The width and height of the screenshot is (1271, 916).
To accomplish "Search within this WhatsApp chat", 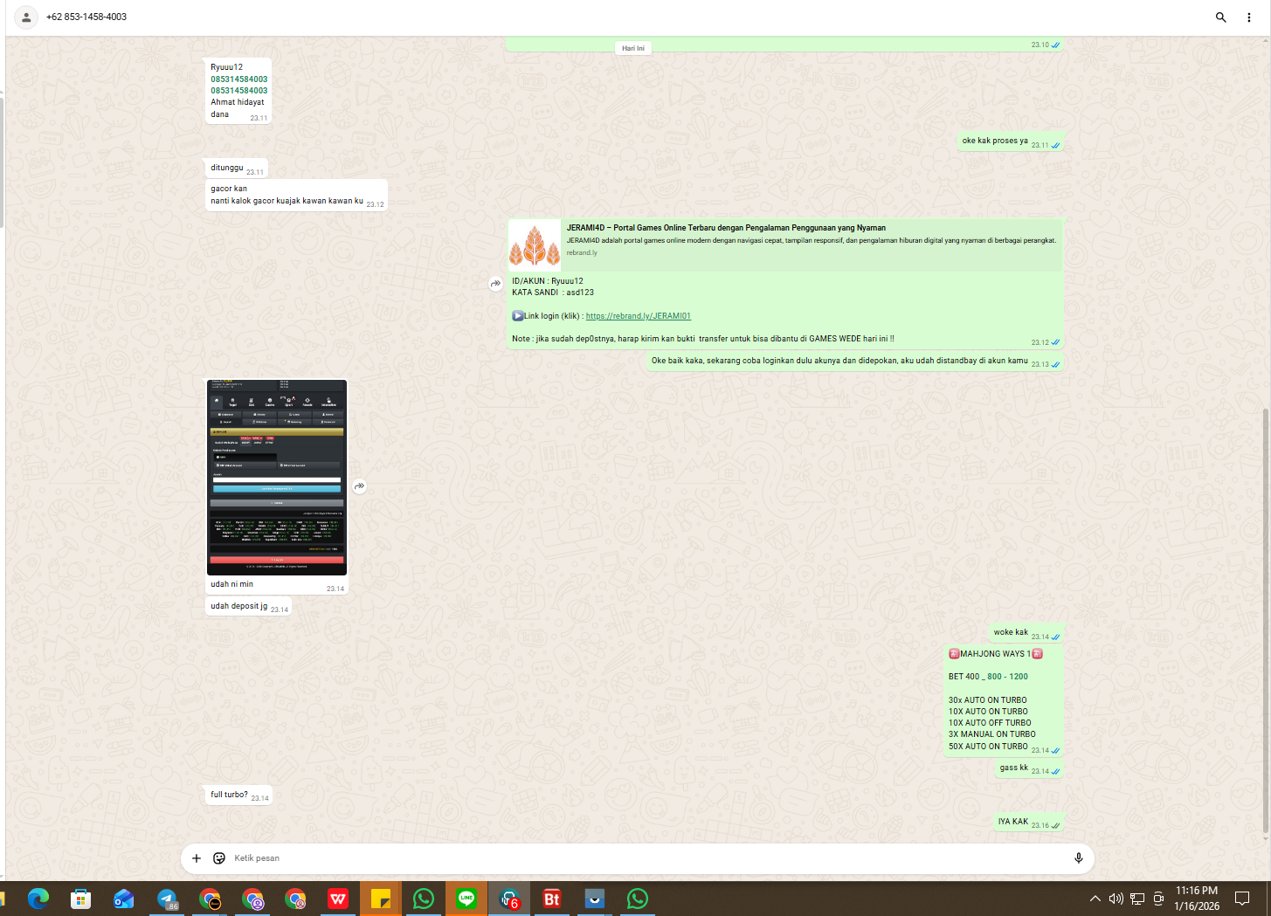I will coord(1220,17).
